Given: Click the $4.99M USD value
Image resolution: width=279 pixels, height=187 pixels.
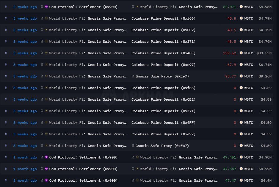Looking at the screenshot, I should click(265, 169).
